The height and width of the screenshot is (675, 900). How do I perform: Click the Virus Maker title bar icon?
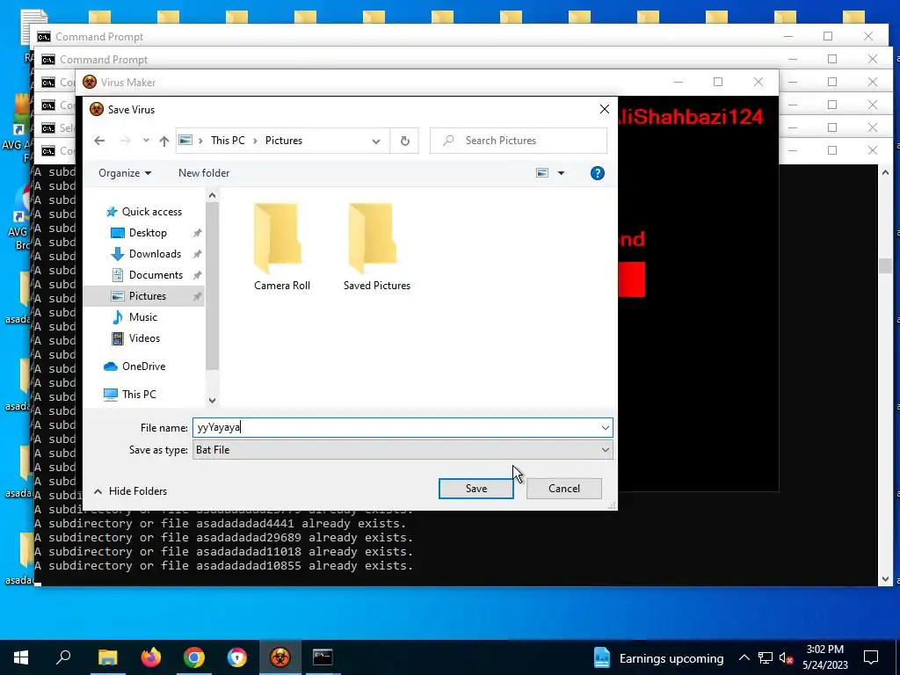90,82
